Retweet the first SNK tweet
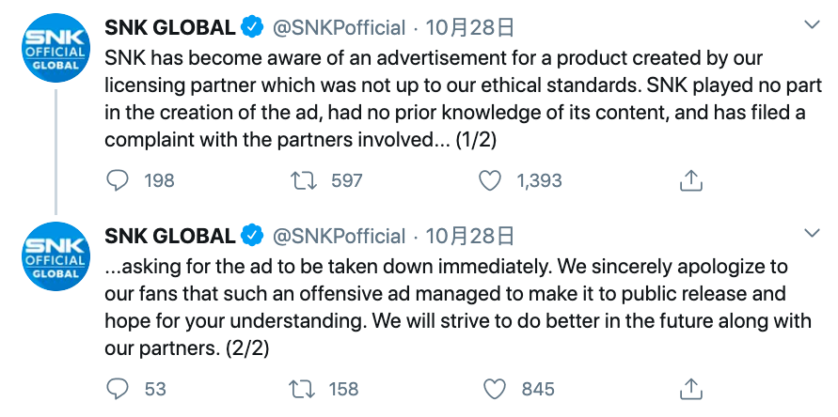The width and height of the screenshot is (838, 417). click(x=303, y=181)
